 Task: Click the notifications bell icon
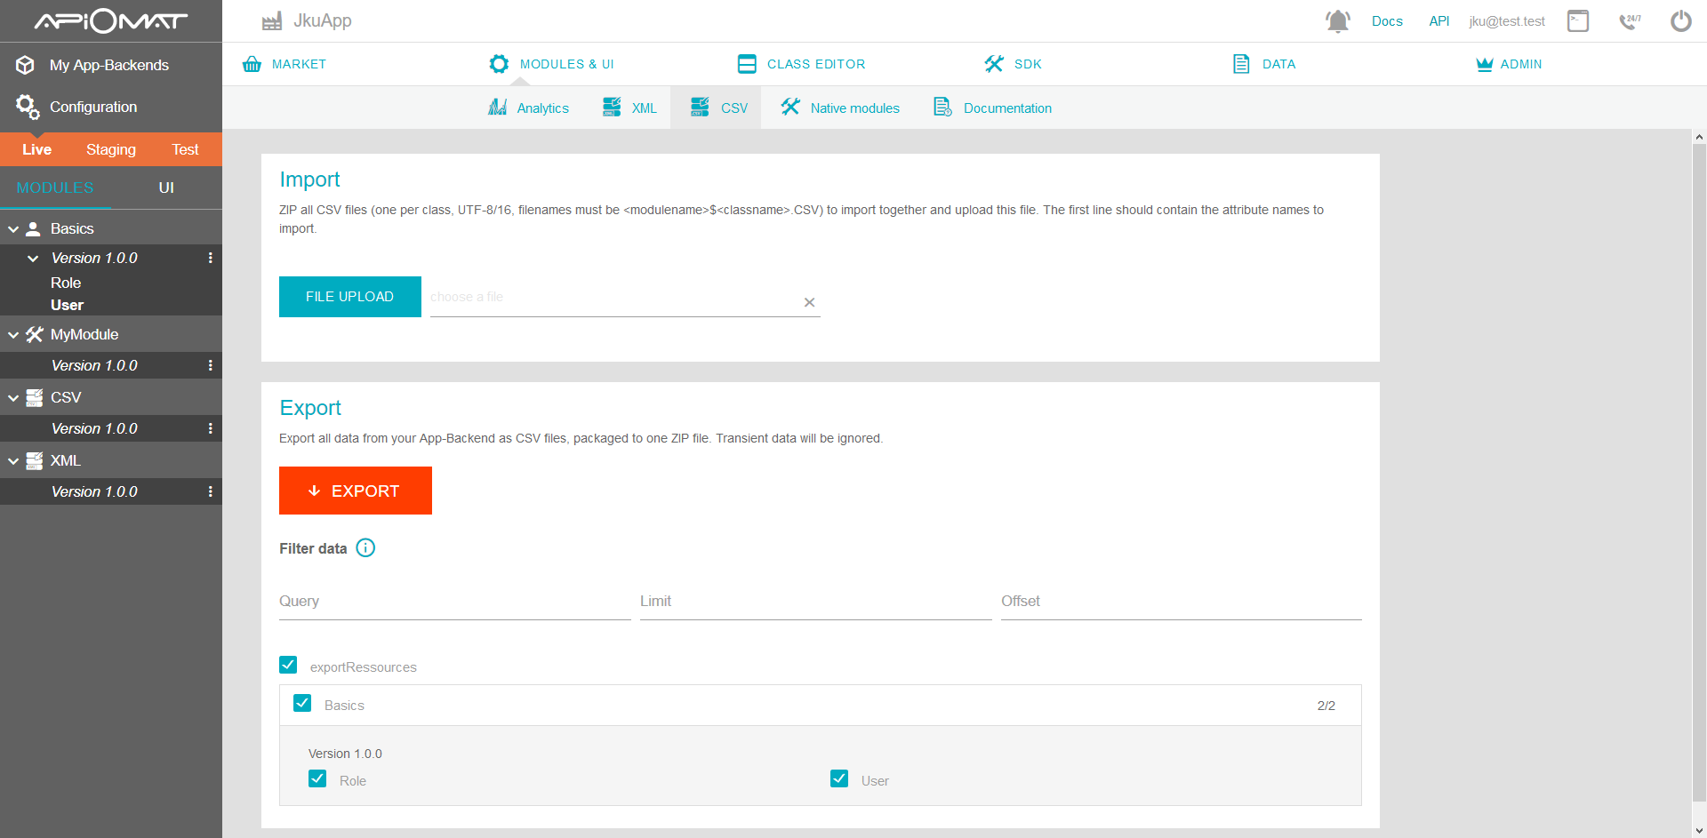point(1337,21)
